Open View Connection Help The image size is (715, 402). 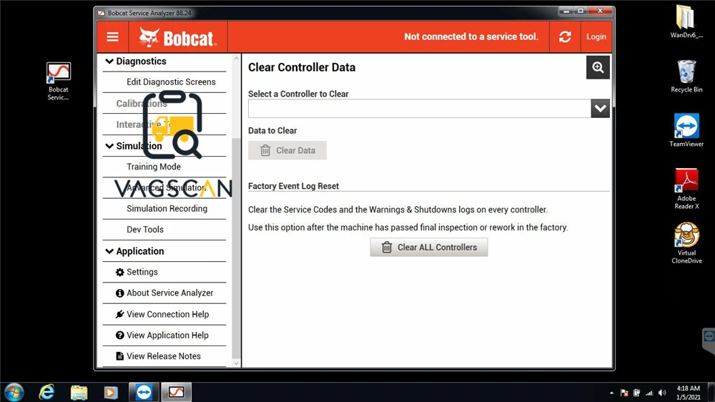pos(168,315)
